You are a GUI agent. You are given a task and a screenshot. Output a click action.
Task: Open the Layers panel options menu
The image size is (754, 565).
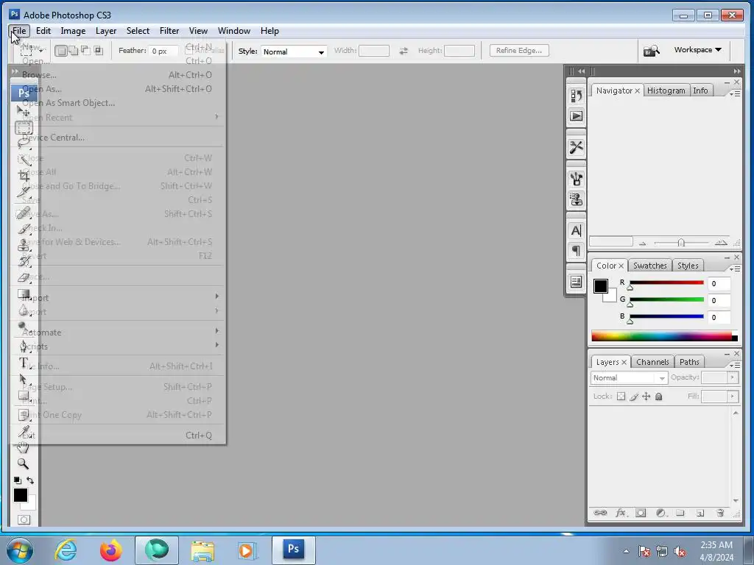(x=734, y=365)
